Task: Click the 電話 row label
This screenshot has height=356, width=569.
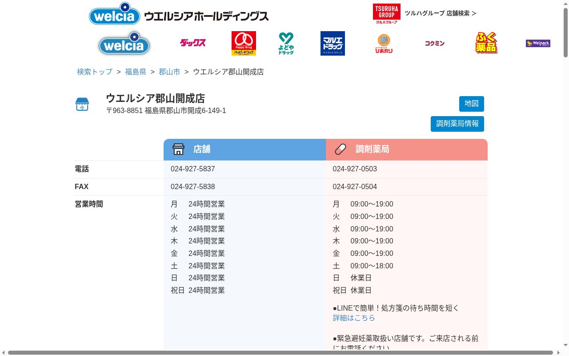Action: pyautogui.click(x=82, y=169)
